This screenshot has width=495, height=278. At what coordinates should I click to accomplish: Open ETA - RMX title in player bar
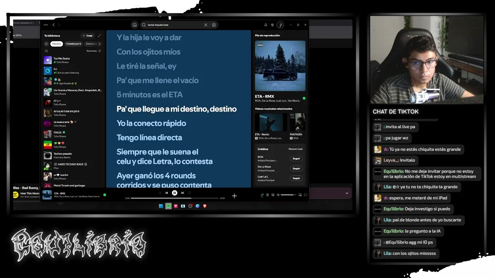pyautogui.click(x=60, y=193)
